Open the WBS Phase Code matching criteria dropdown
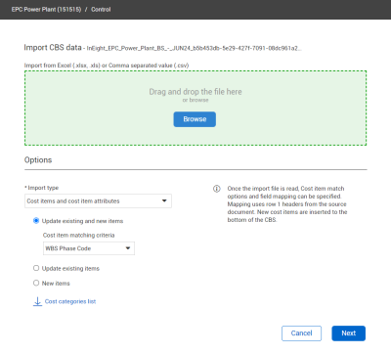 (x=89, y=248)
